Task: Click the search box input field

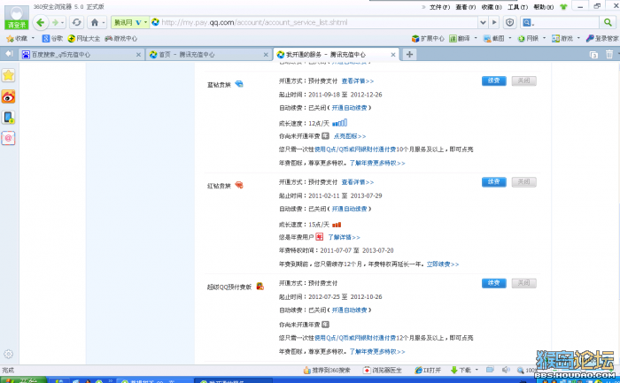Action: [x=565, y=22]
